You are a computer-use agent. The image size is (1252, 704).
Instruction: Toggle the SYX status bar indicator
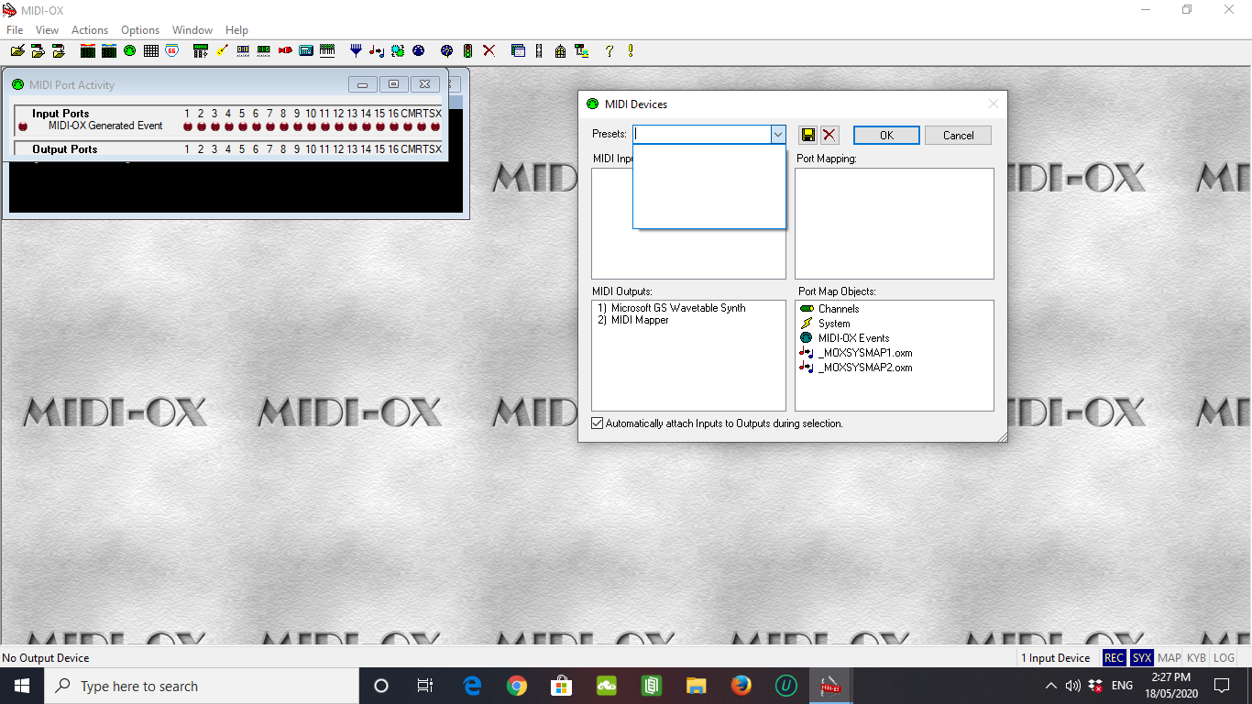[1141, 658]
